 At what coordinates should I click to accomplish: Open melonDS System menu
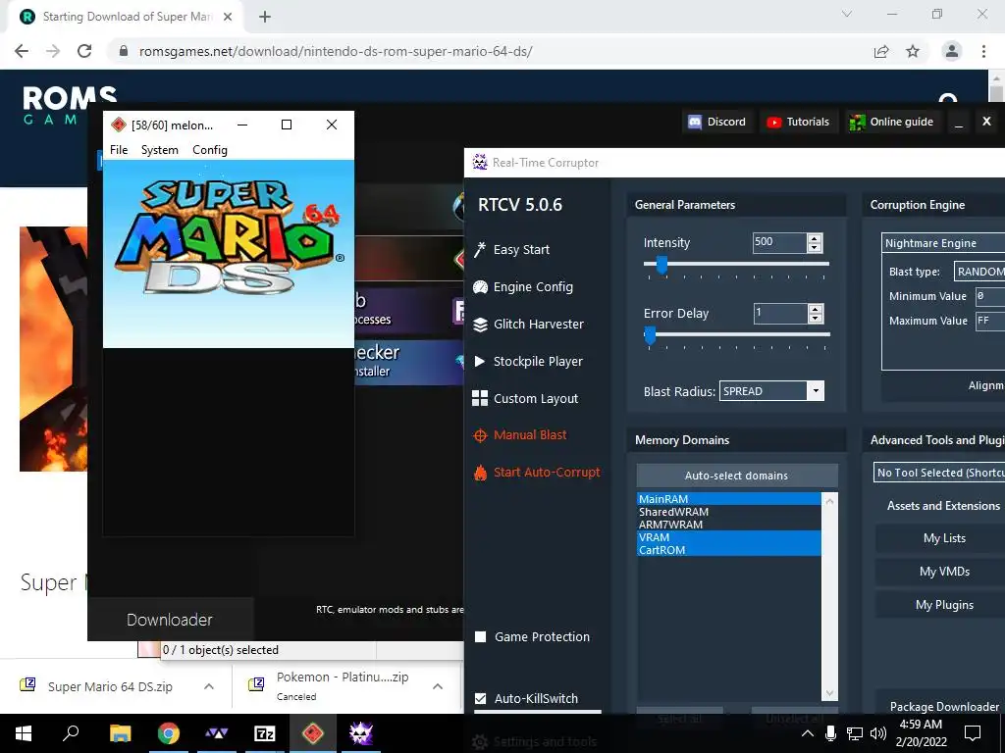(x=160, y=150)
